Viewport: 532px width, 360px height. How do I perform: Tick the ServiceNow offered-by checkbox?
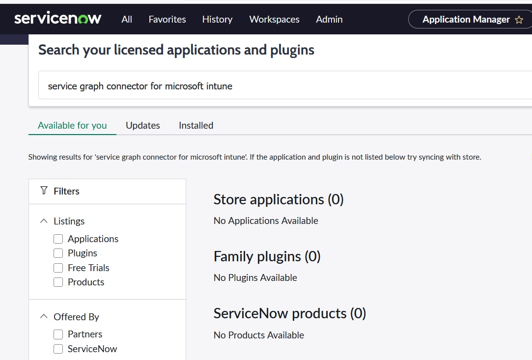pyautogui.click(x=58, y=349)
